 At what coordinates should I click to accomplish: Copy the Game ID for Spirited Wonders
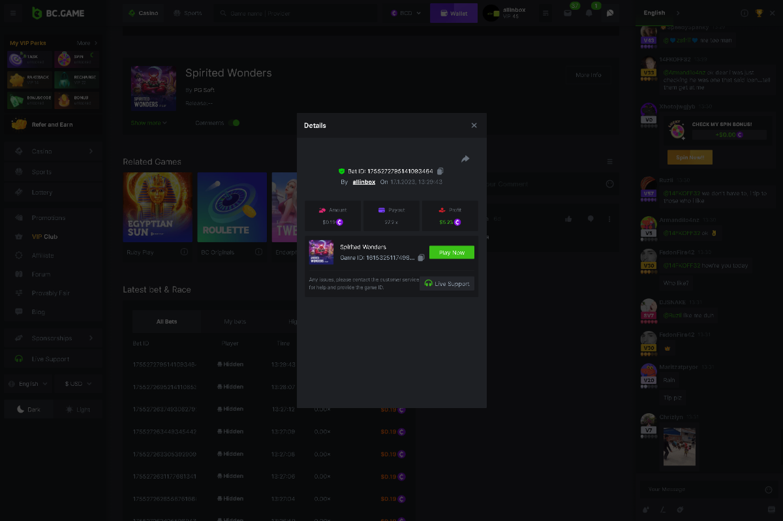pos(421,258)
